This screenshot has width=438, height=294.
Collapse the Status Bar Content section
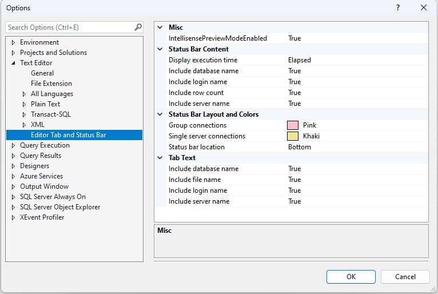160,49
